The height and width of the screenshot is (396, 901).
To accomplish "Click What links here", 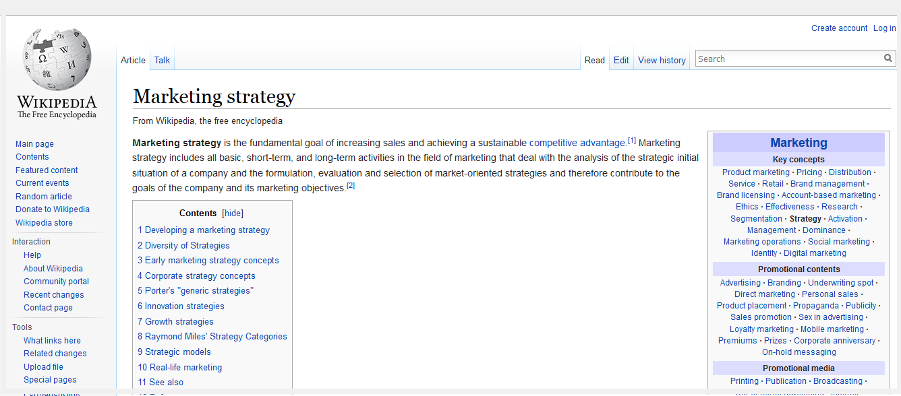I will click(52, 341).
